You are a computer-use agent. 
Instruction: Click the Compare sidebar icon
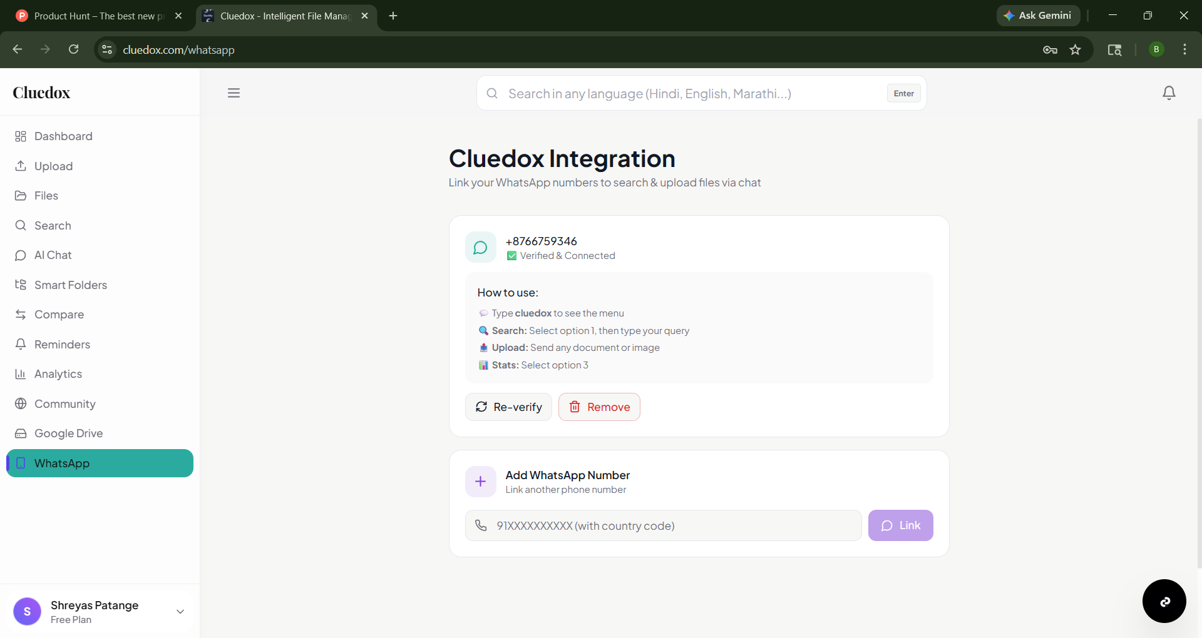21,315
